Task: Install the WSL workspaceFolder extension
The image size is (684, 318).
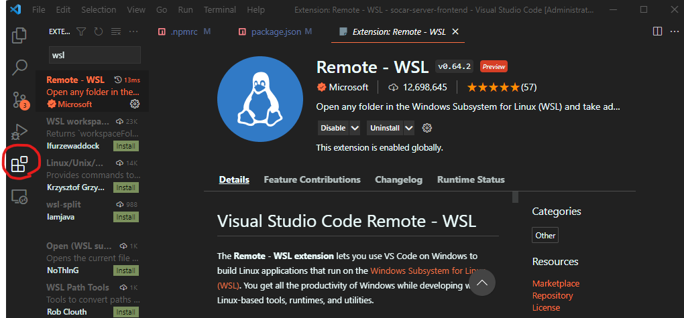Action: coord(126,146)
